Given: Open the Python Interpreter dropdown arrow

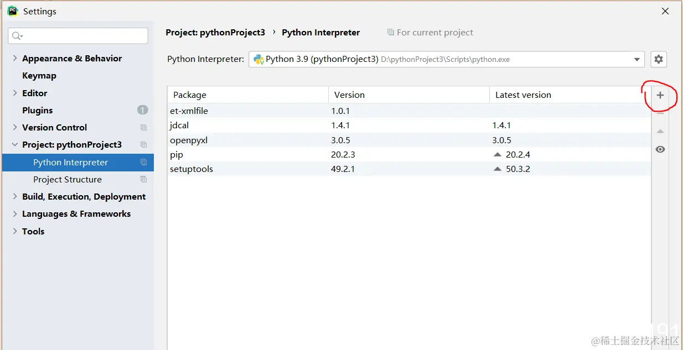Looking at the screenshot, I should tap(637, 59).
